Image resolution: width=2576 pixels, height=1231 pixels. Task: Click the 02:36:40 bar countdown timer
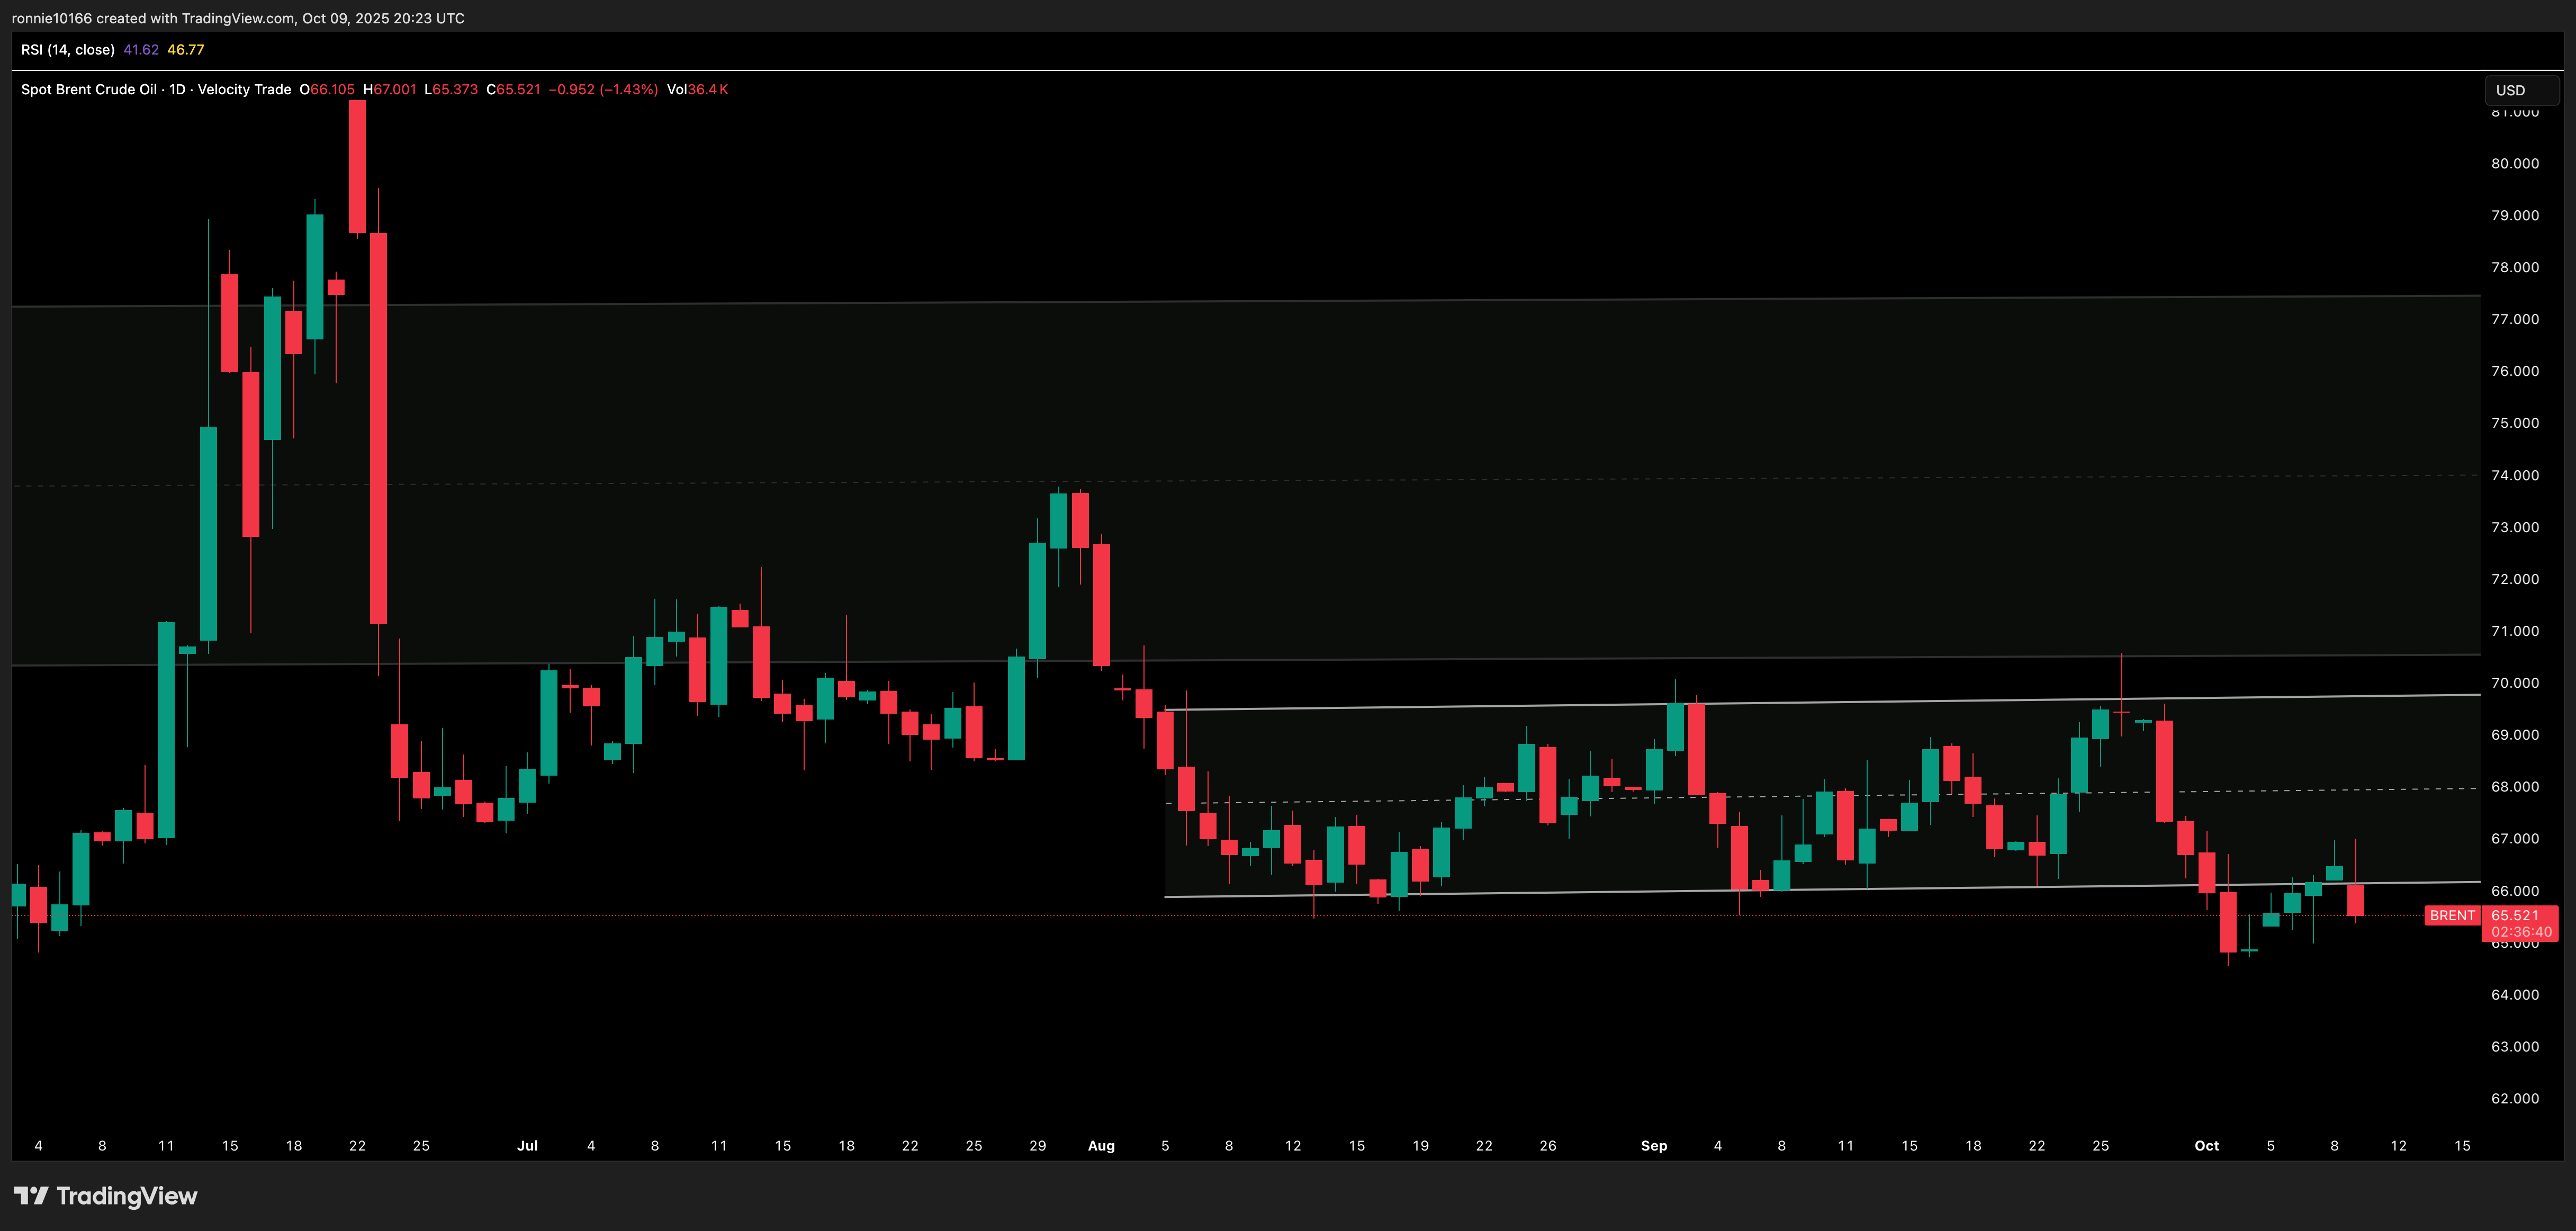[x=2521, y=932]
